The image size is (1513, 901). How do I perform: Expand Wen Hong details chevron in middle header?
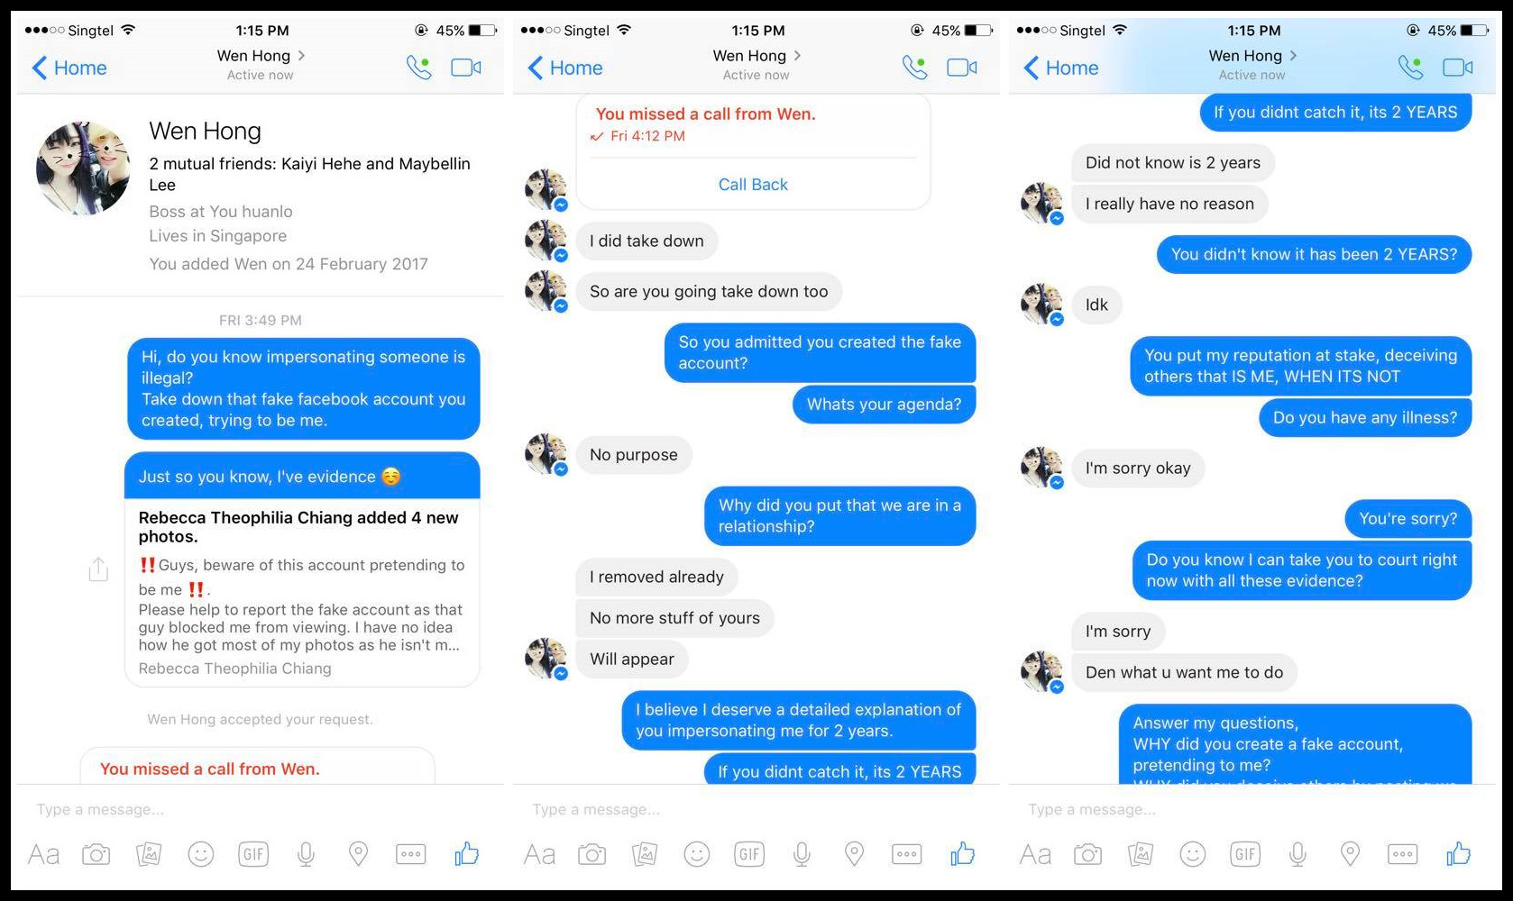pyautogui.click(x=797, y=56)
